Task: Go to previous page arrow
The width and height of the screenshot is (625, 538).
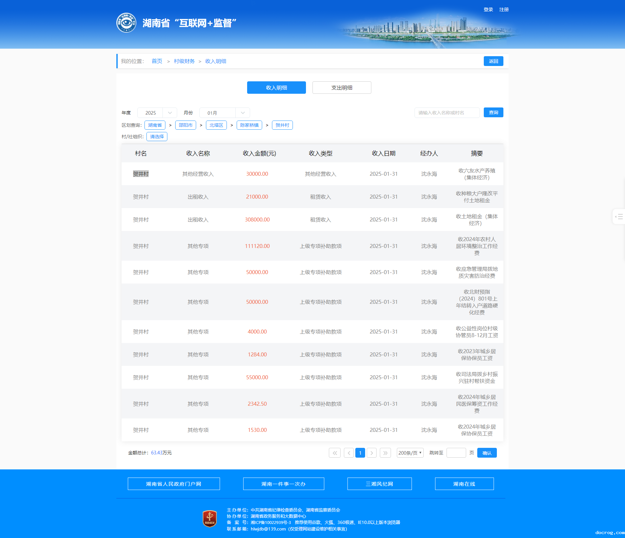Action: [348, 453]
